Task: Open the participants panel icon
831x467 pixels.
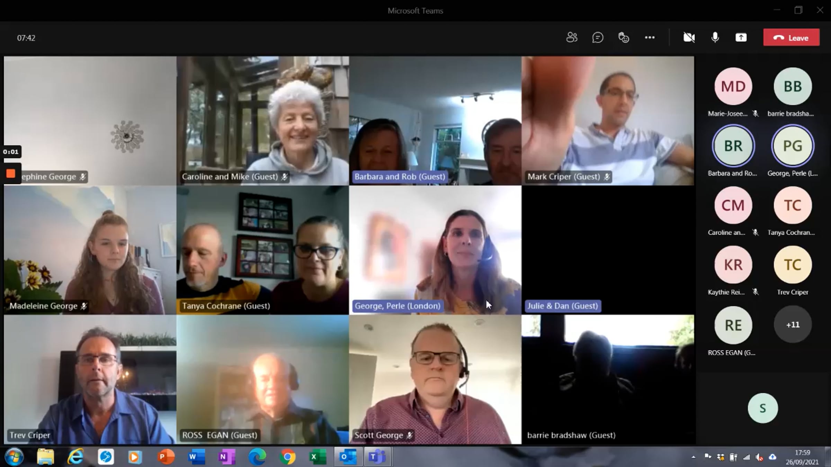Action: point(572,37)
